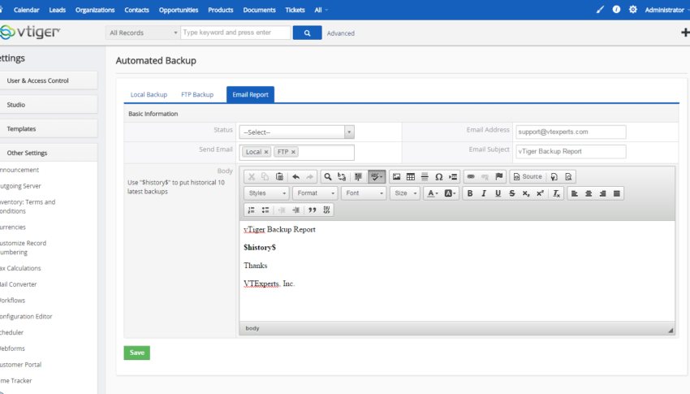The width and height of the screenshot is (690, 394).
Task: Justify the text
Action: point(617,193)
